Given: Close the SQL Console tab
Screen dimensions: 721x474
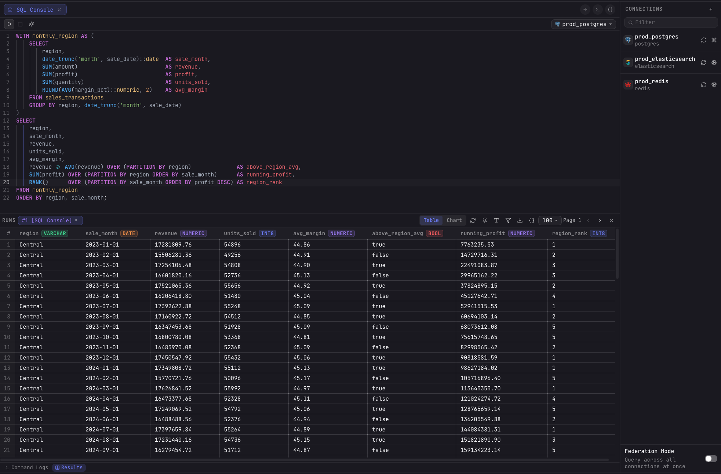Looking at the screenshot, I should coord(59,10).
